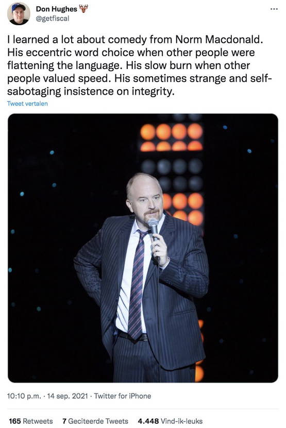The image size is (286, 428).
Task: Click the words Norm Macdonald in tweet
Action: click(219, 40)
